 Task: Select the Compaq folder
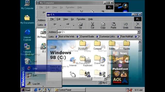tap(97, 45)
